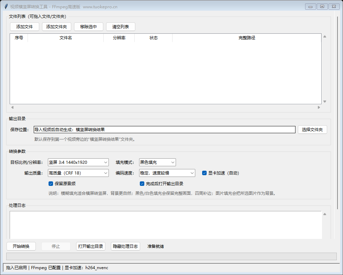
Task: Click file list scroll left arrow
Action: point(12,107)
